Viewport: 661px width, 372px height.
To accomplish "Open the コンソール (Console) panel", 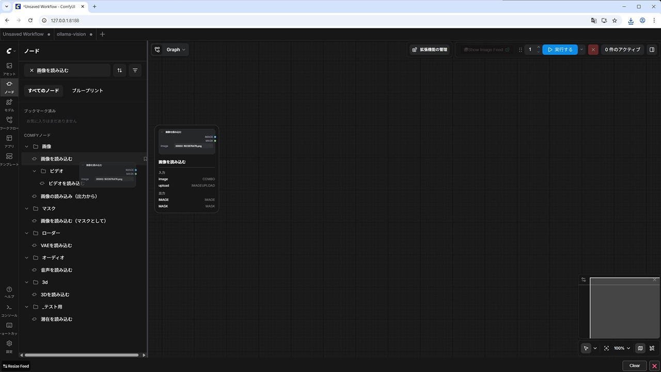I will pos(9,310).
